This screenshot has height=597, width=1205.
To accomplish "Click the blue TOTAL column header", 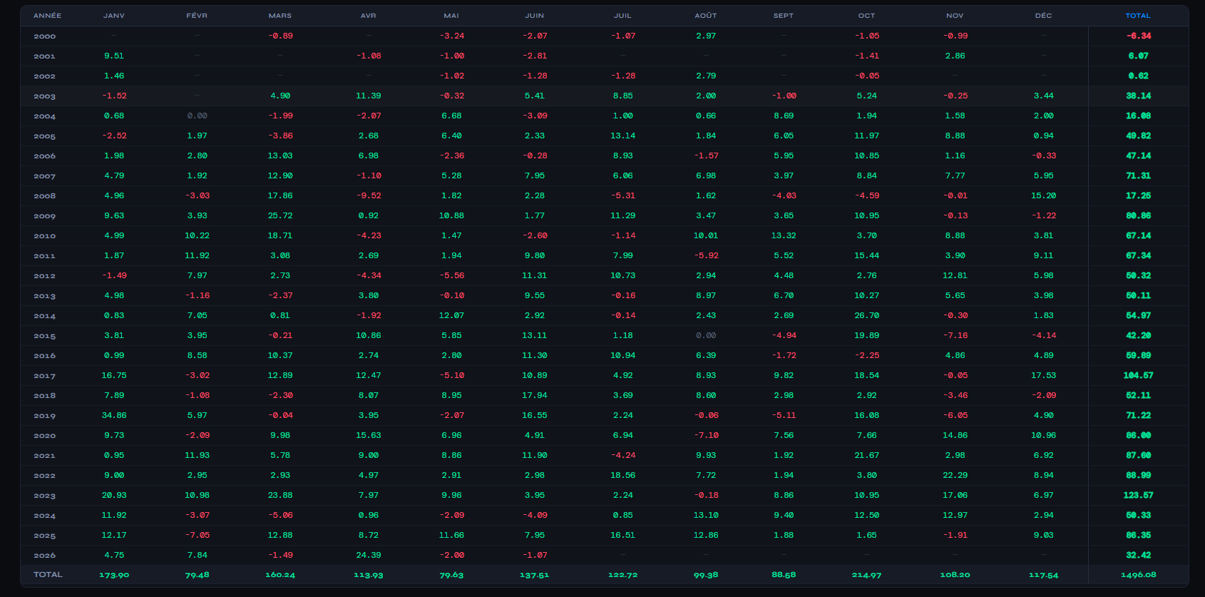I will [x=1138, y=16].
